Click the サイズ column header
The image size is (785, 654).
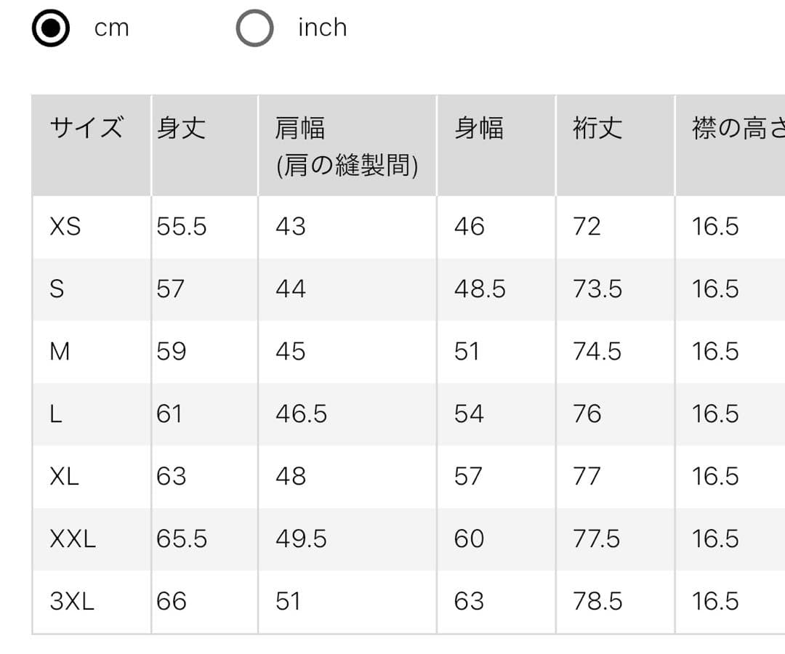(x=86, y=128)
